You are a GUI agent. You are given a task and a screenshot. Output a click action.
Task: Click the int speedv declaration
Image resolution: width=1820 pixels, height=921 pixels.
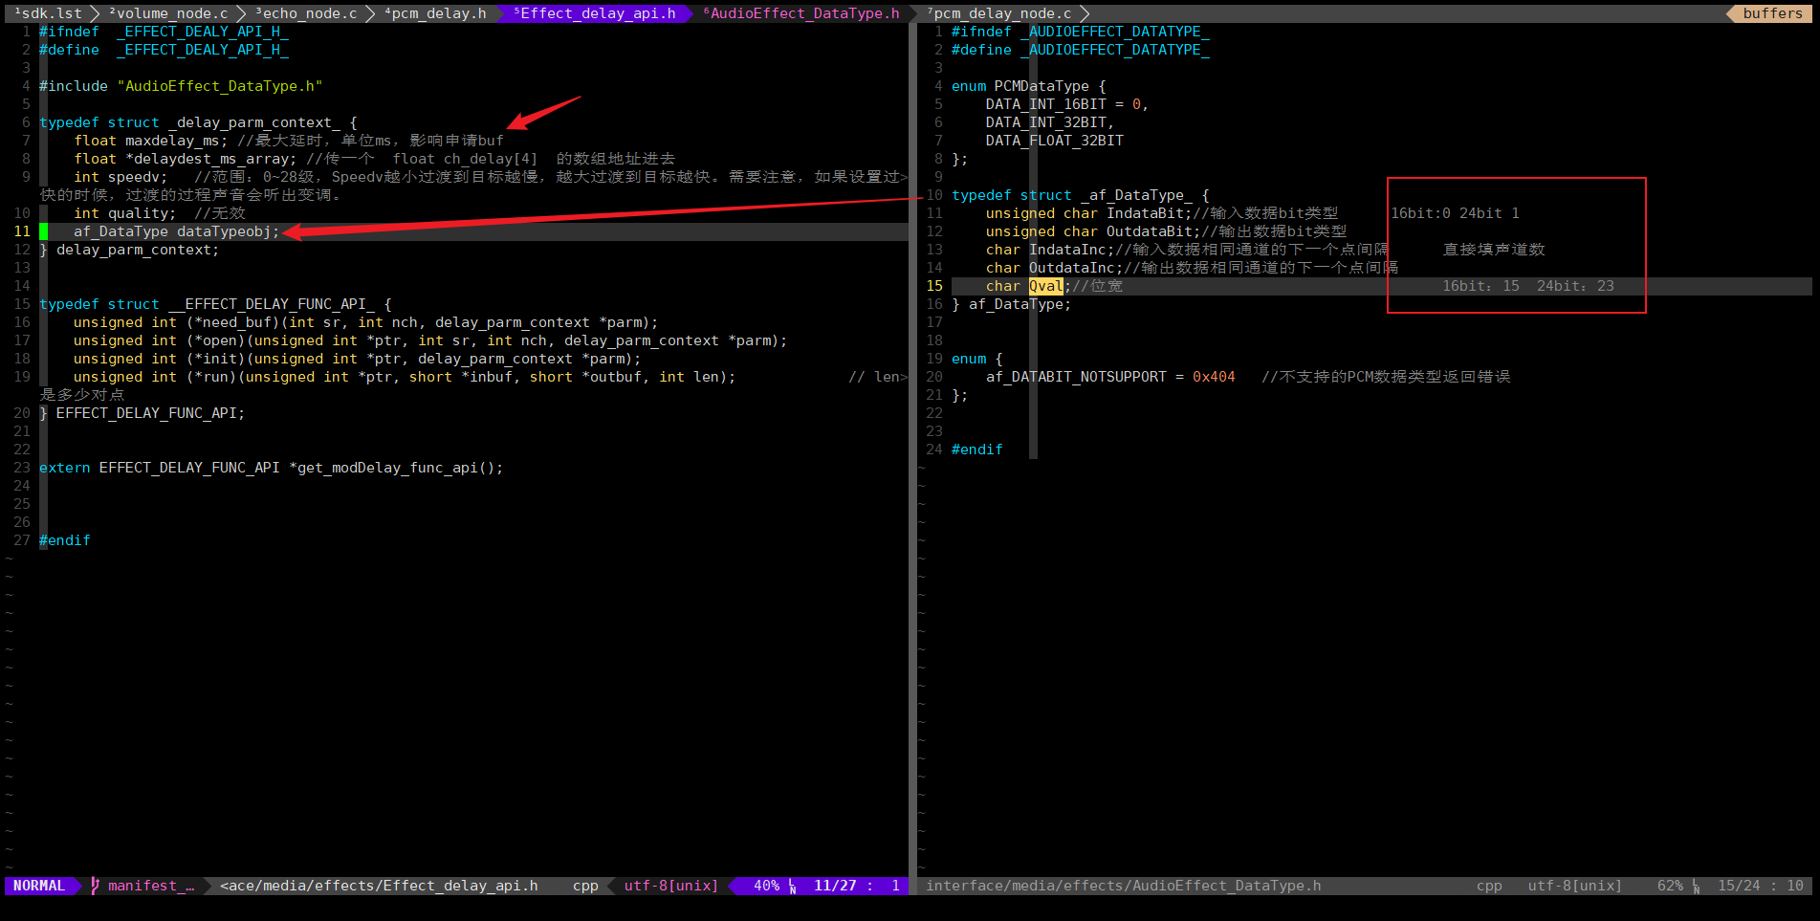(121, 177)
